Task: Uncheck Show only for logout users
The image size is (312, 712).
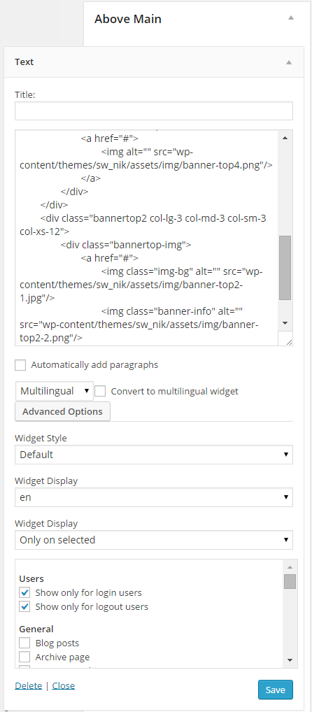Action: 24,606
